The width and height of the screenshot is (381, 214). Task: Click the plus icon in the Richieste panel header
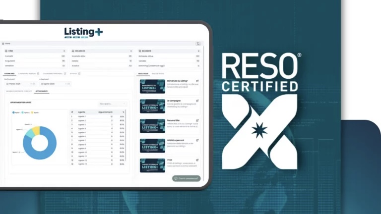[x=198, y=51]
